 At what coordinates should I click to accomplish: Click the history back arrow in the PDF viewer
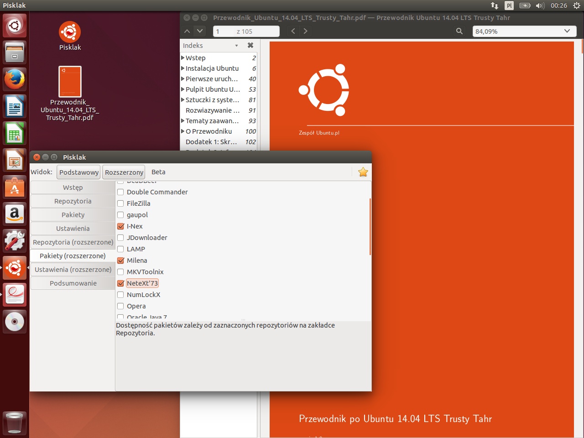(x=293, y=31)
